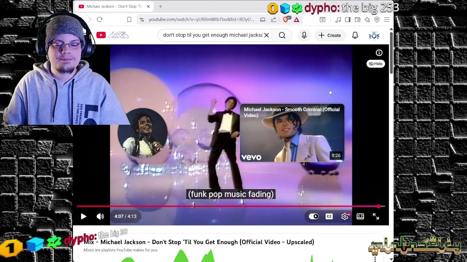Screen dimensions: 467x262
Task: Open the account avatar menu
Action: click(x=374, y=35)
